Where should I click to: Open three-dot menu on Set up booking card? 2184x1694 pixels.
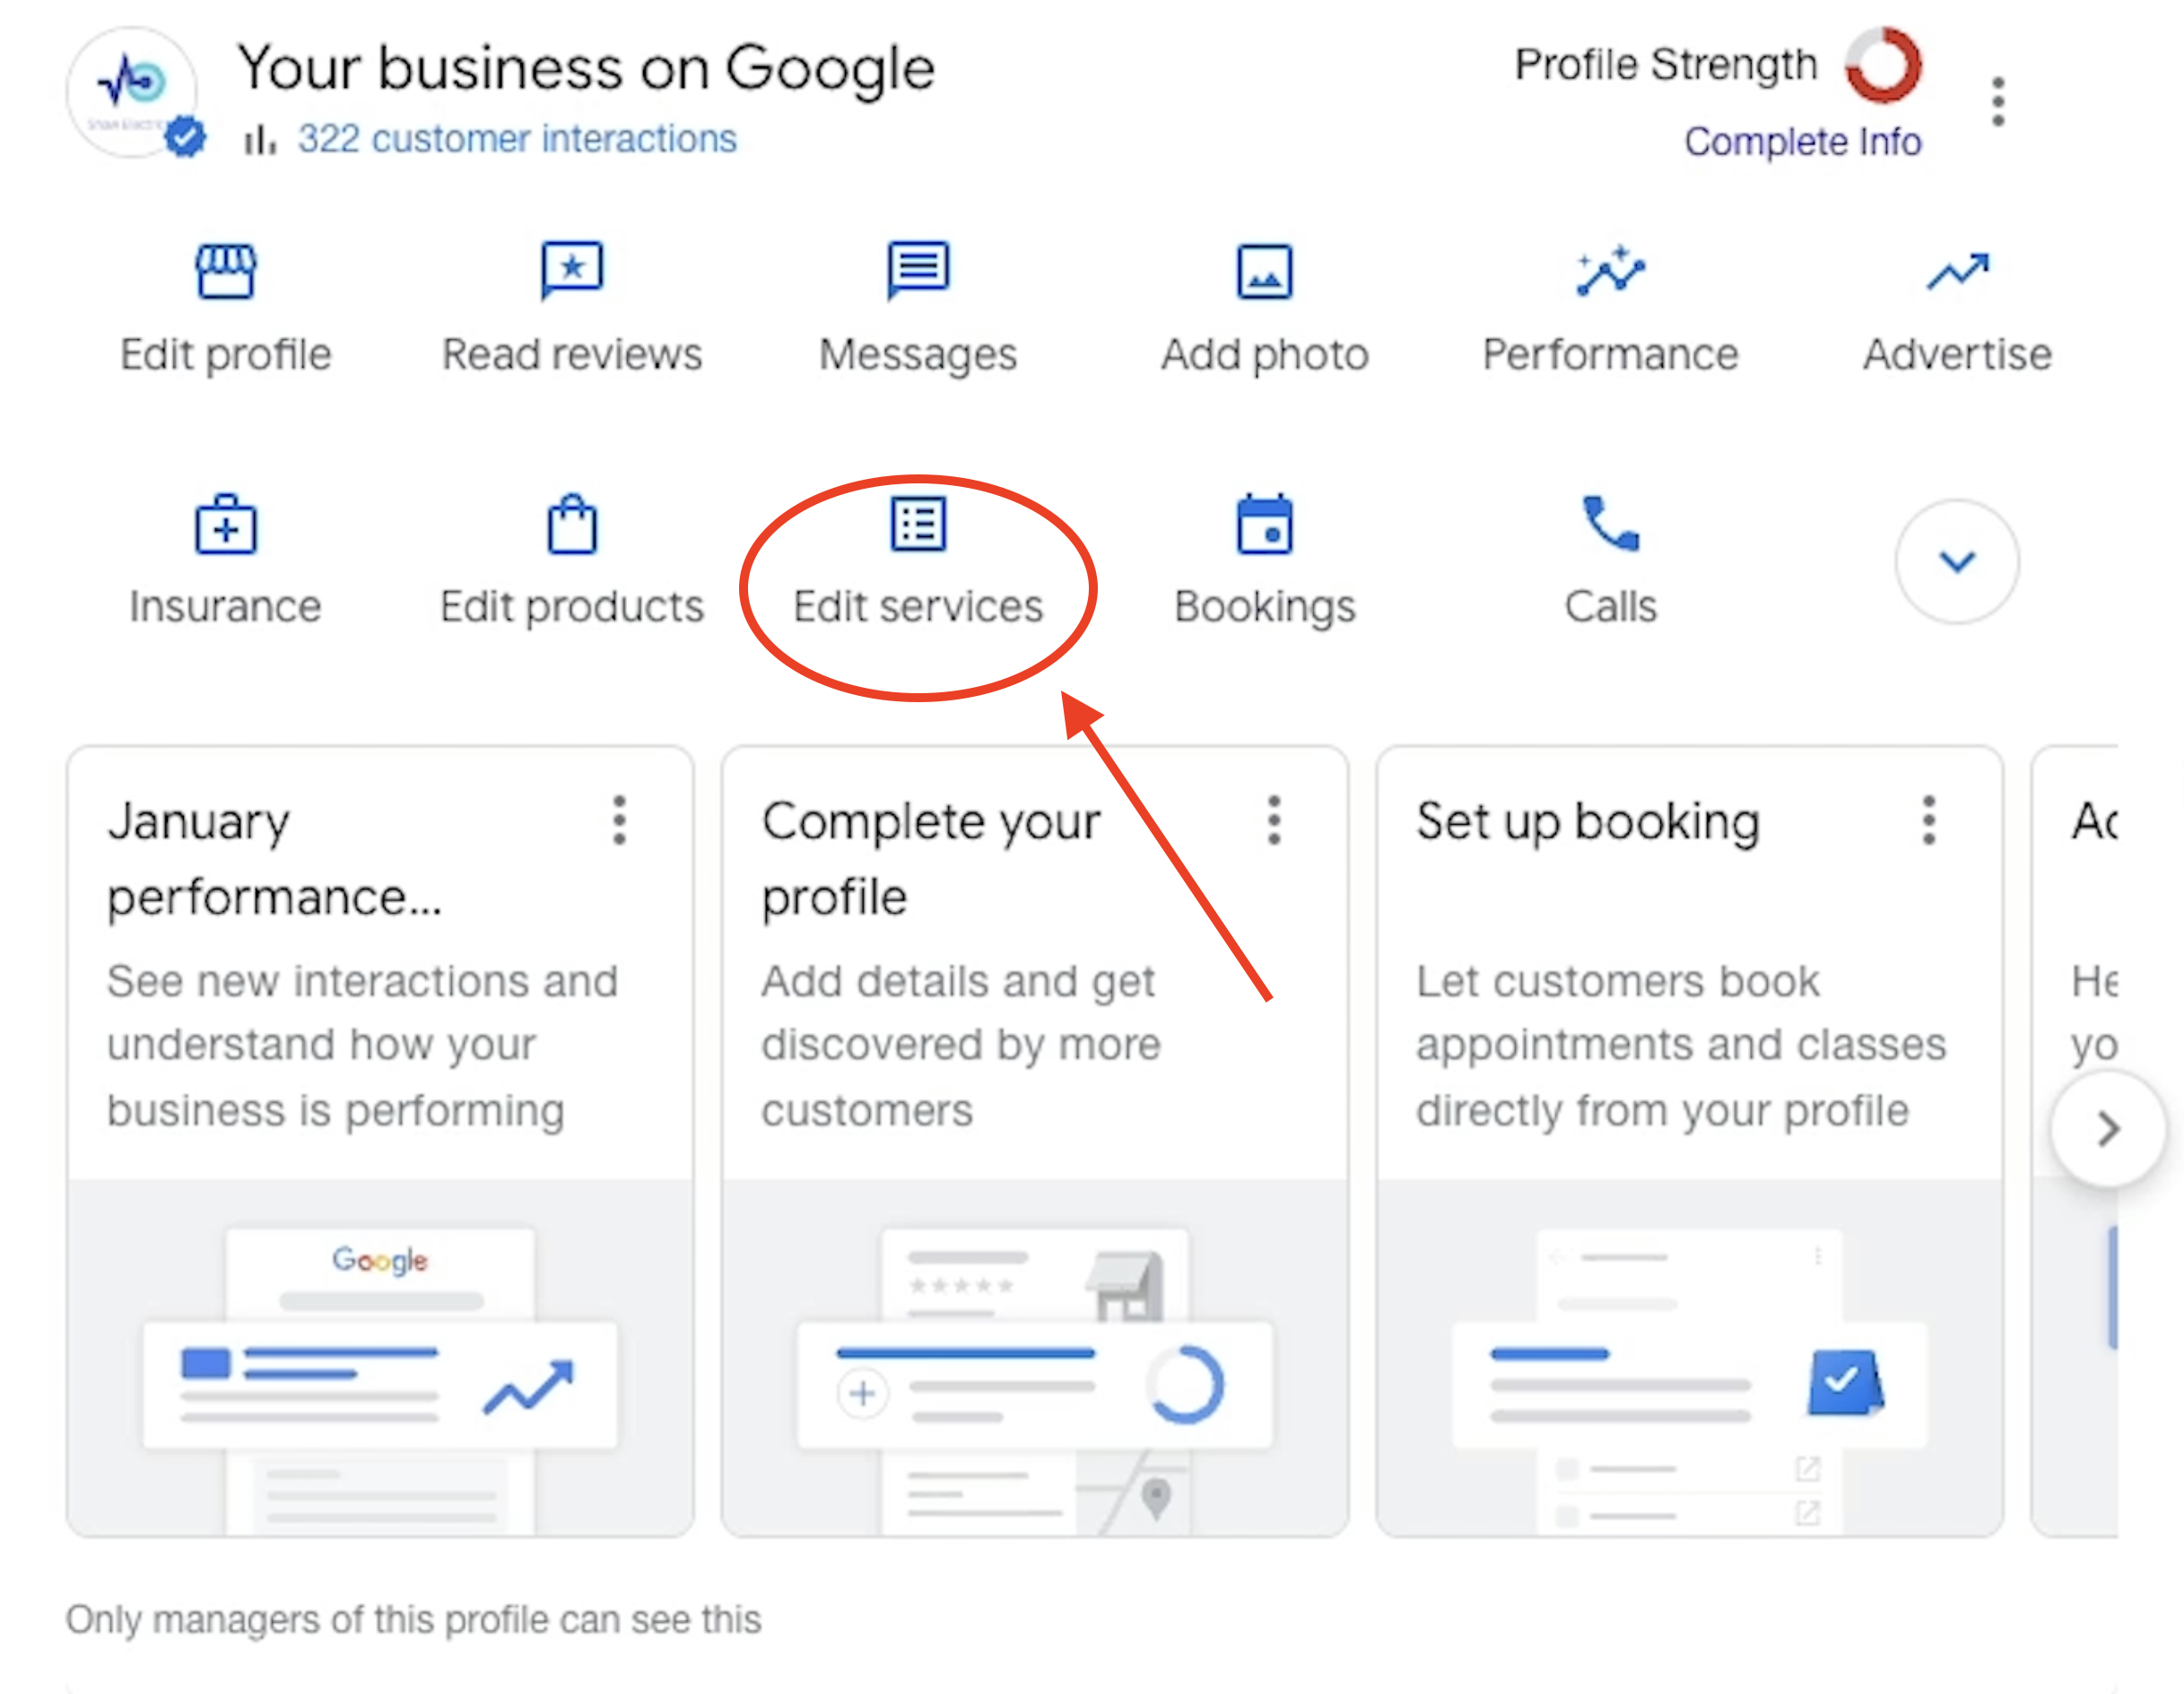click(1929, 820)
